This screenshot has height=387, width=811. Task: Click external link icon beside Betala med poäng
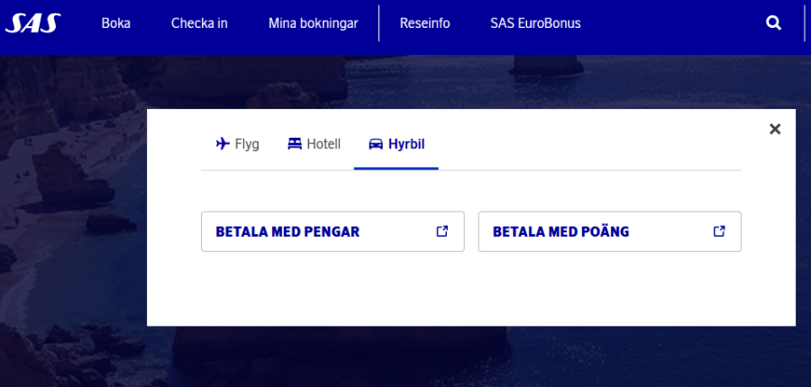click(x=719, y=231)
